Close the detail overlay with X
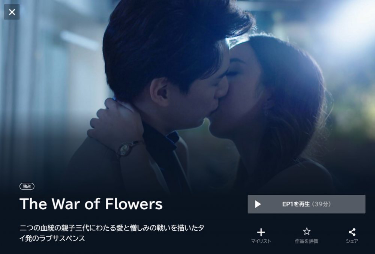375x254 pixels. click(x=12, y=12)
